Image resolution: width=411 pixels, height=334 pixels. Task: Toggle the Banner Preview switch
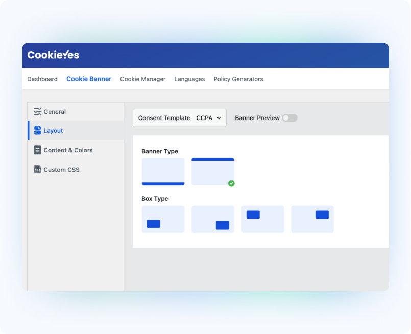[x=289, y=118]
